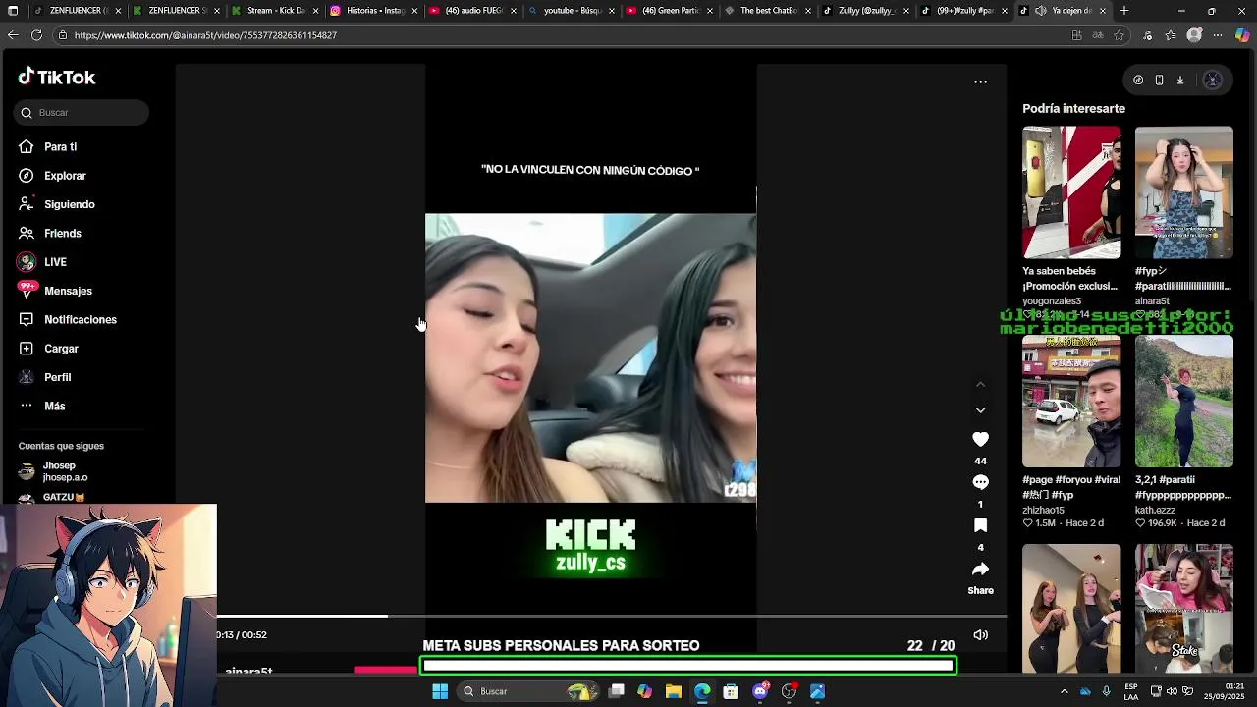Switch to 'The best ChatBot' tab
The image size is (1257, 707).
[769, 11]
